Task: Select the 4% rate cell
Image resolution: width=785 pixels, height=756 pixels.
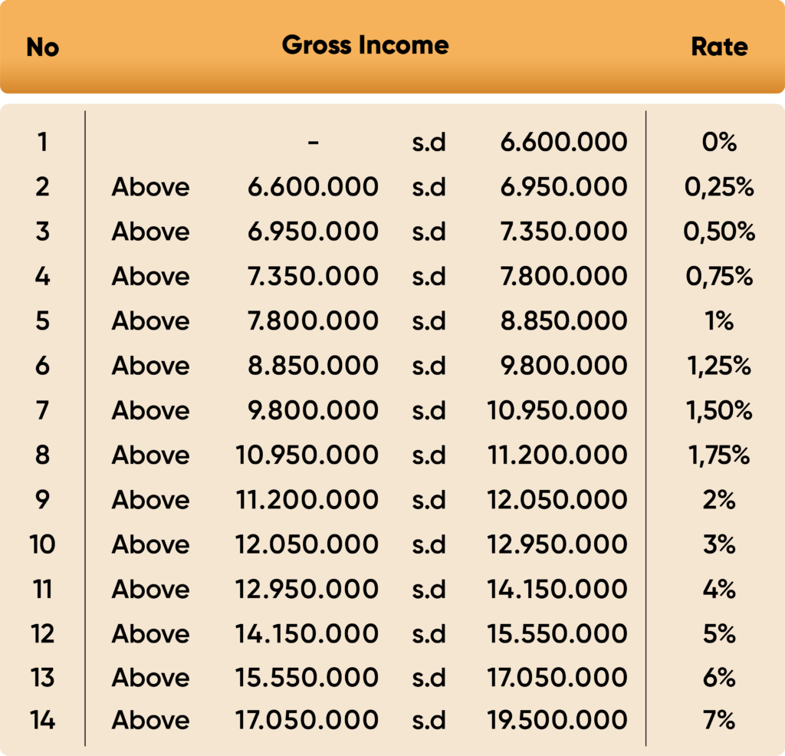Action: tap(719, 590)
